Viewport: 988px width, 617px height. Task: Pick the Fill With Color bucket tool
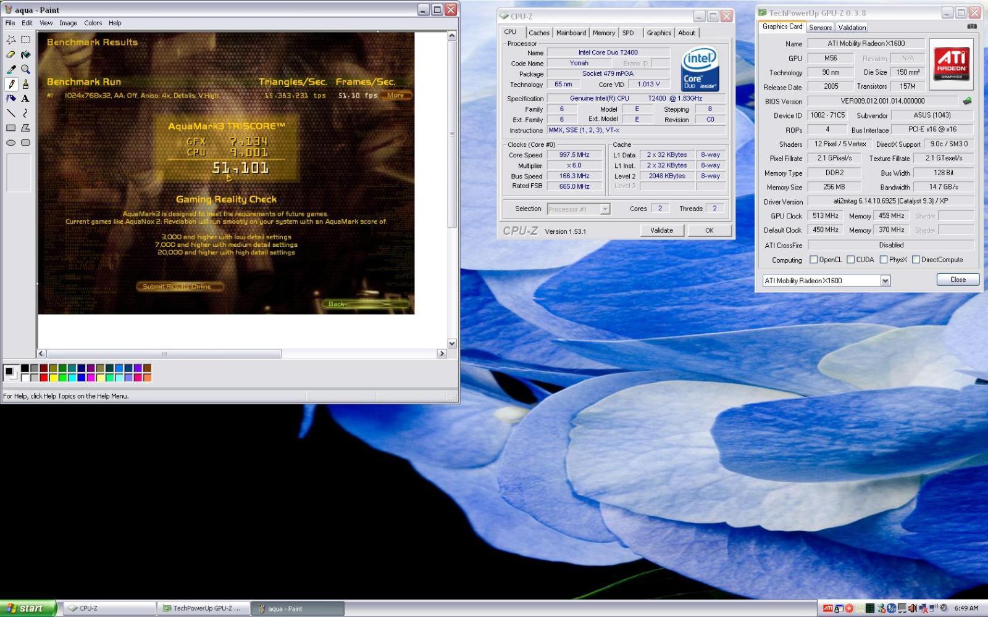pyautogui.click(x=25, y=54)
